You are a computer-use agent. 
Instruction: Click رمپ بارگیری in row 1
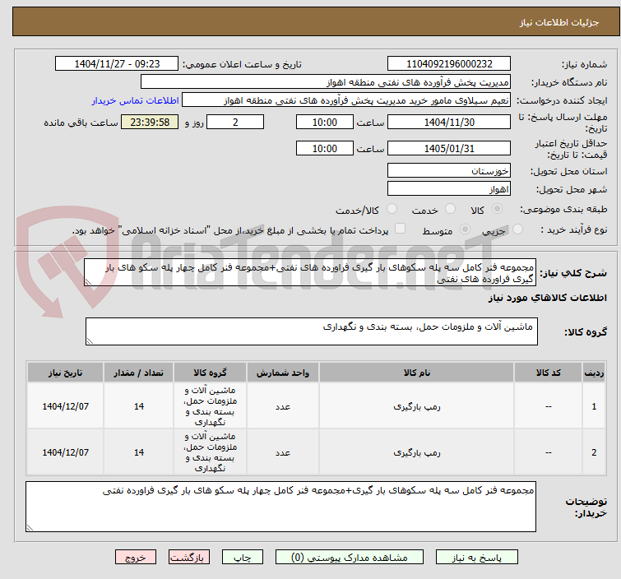[417, 407]
